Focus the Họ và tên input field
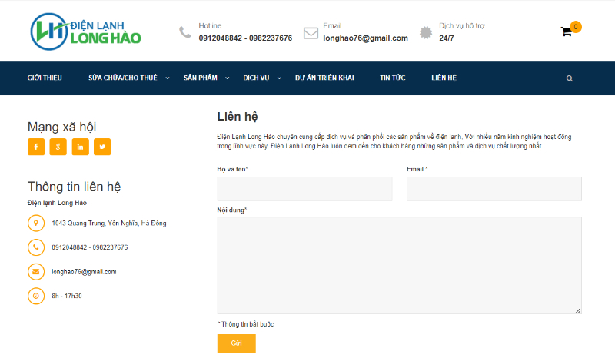This screenshot has width=615, height=358. pyautogui.click(x=304, y=189)
